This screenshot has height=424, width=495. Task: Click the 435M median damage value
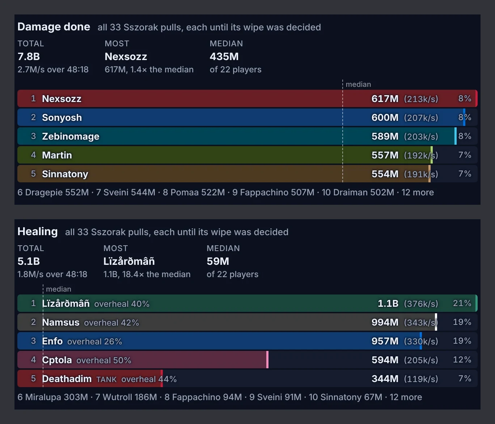click(224, 56)
